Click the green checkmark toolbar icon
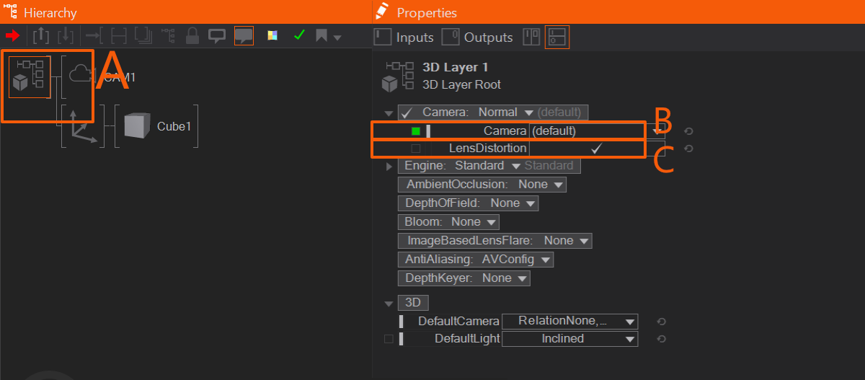 click(x=298, y=35)
